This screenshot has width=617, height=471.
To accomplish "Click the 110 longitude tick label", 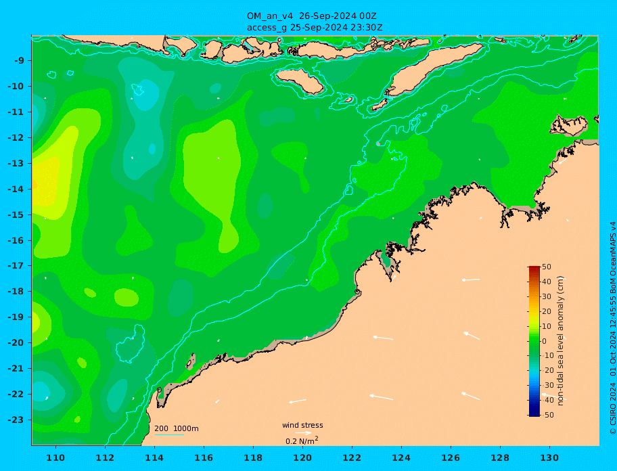I will tap(55, 457).
